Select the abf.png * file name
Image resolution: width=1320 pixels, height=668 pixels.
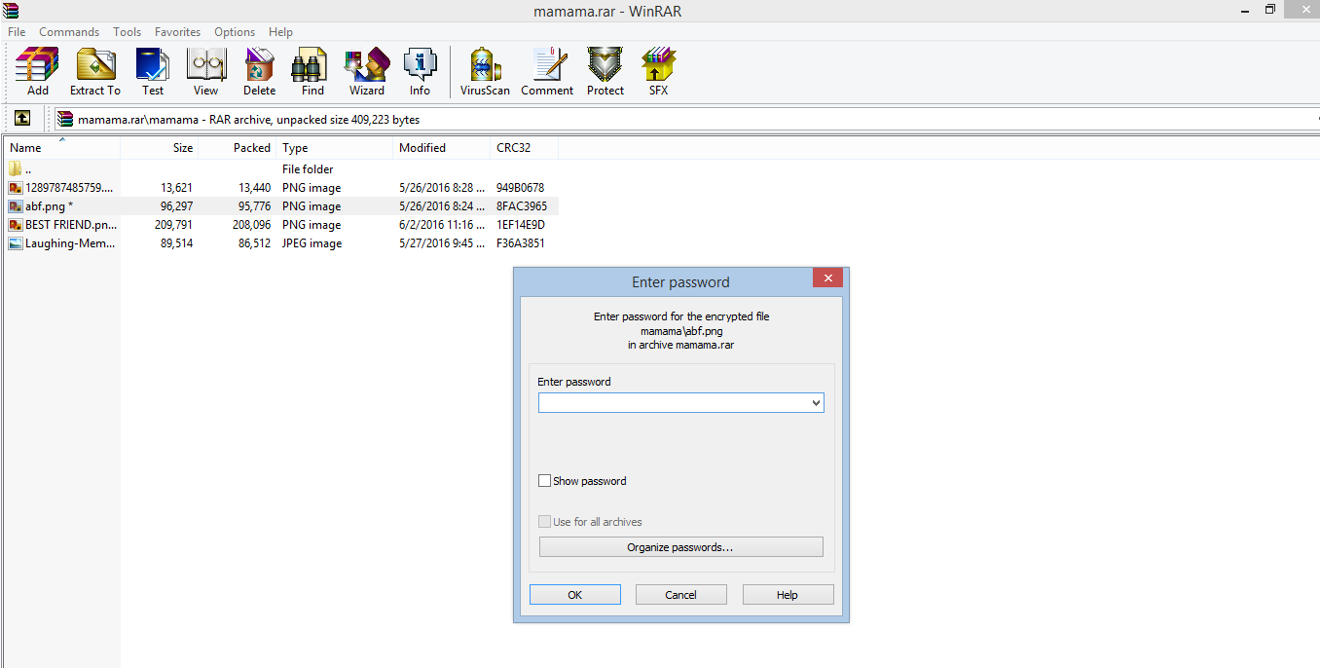[49, 206]
